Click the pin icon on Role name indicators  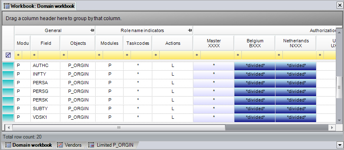pyautogui.click(x=190, y=30)
